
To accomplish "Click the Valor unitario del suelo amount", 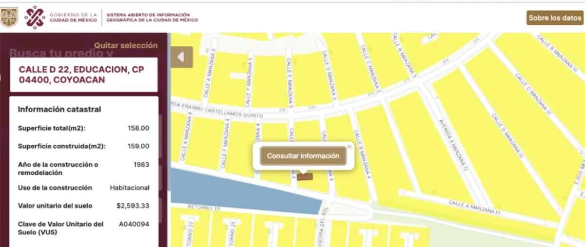I will pos(133,206).
